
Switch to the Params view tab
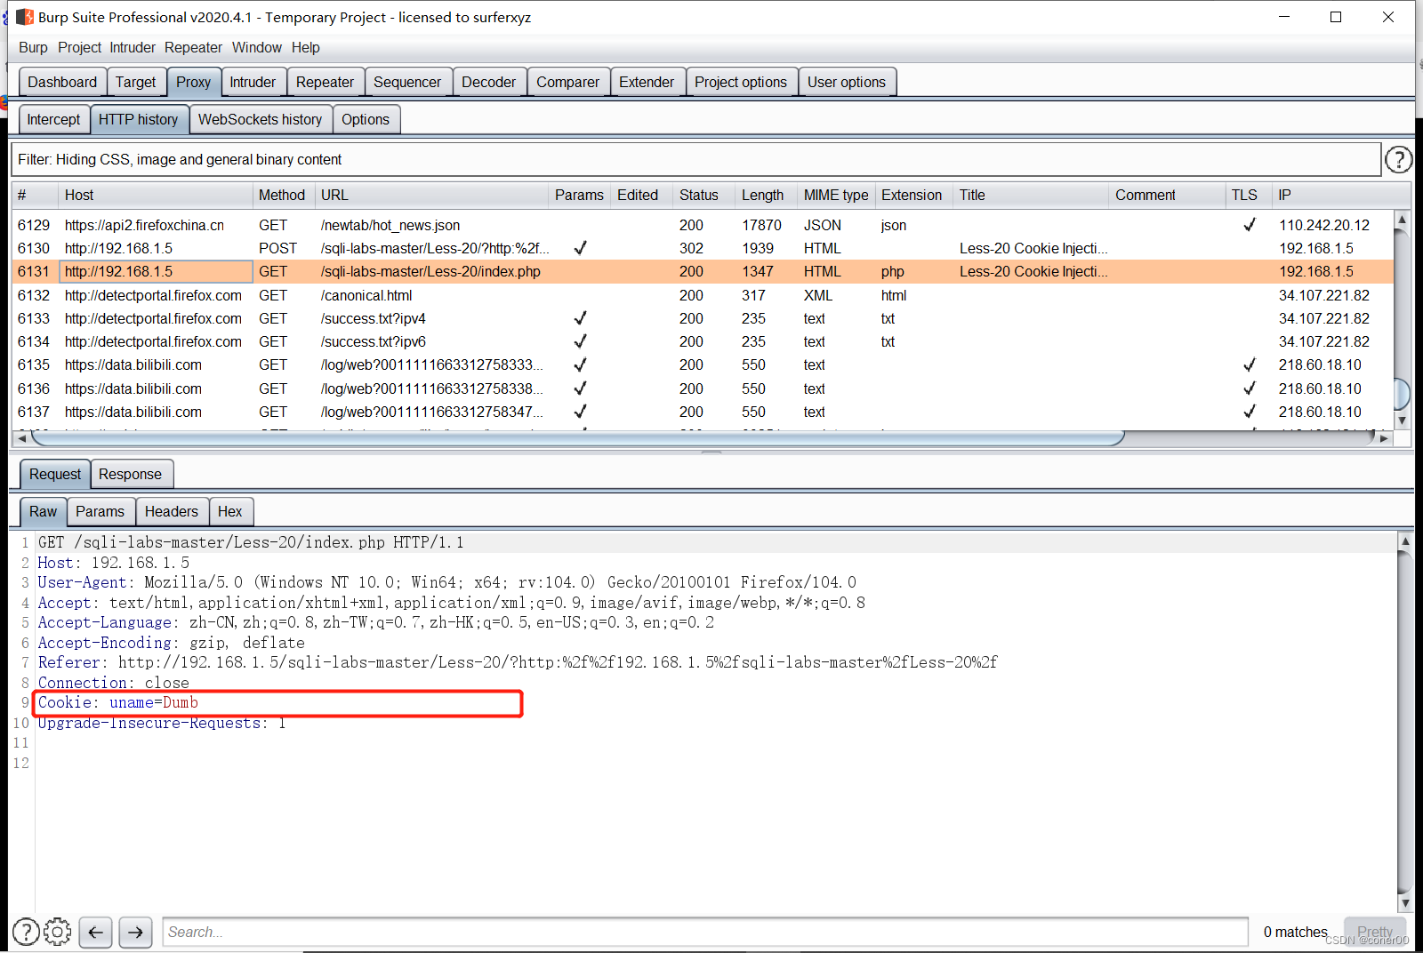point(100,511)
